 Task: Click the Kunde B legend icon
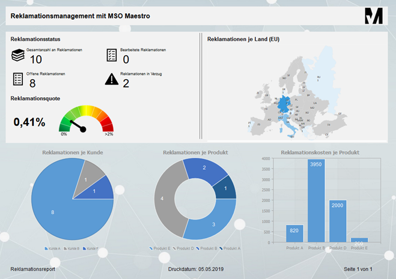tap(65, 248)
